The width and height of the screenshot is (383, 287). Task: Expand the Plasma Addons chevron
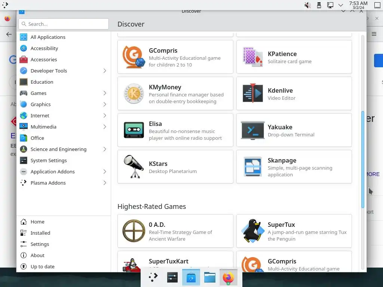[105, 183]
